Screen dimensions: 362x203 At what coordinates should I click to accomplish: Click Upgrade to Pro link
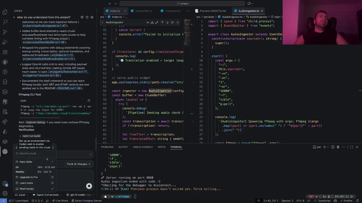click(x=35, y=177)
